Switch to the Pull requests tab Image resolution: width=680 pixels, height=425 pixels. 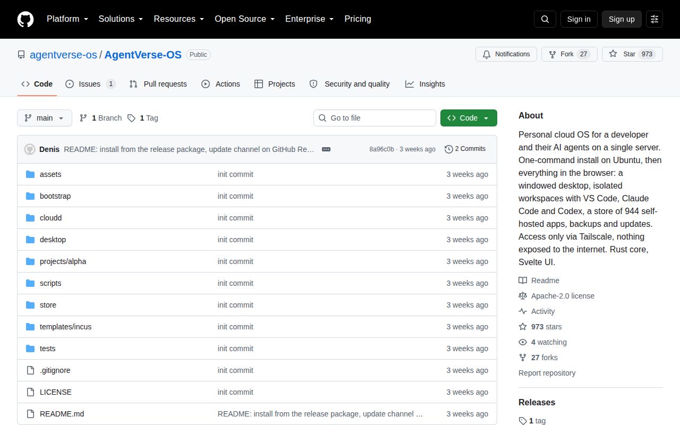(x=158, y=84)
